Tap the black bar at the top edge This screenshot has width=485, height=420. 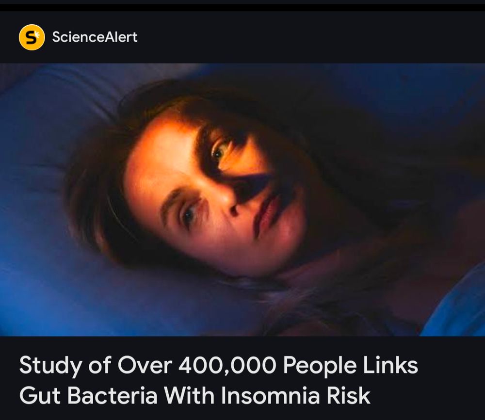point(242,7)
